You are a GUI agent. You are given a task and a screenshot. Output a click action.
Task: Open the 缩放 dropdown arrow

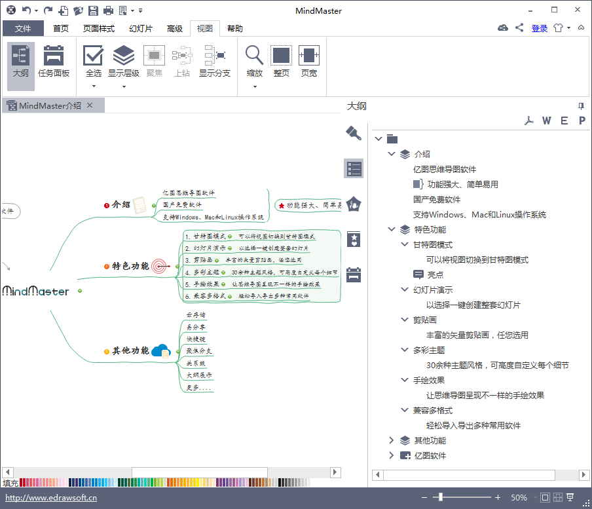click(x=255, y=86)
